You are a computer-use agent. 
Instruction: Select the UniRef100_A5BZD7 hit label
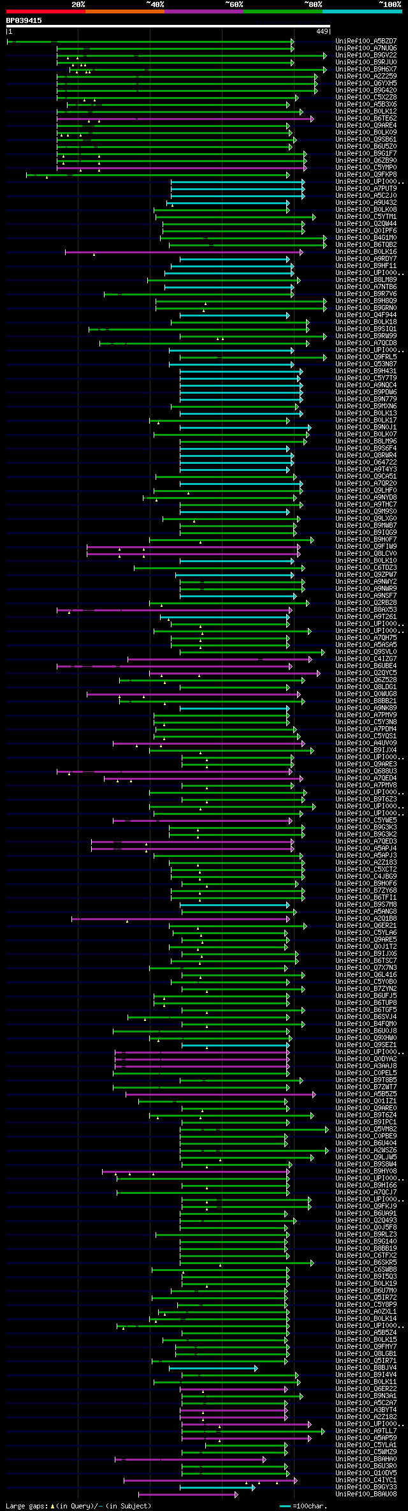click(x=366, y=41)
